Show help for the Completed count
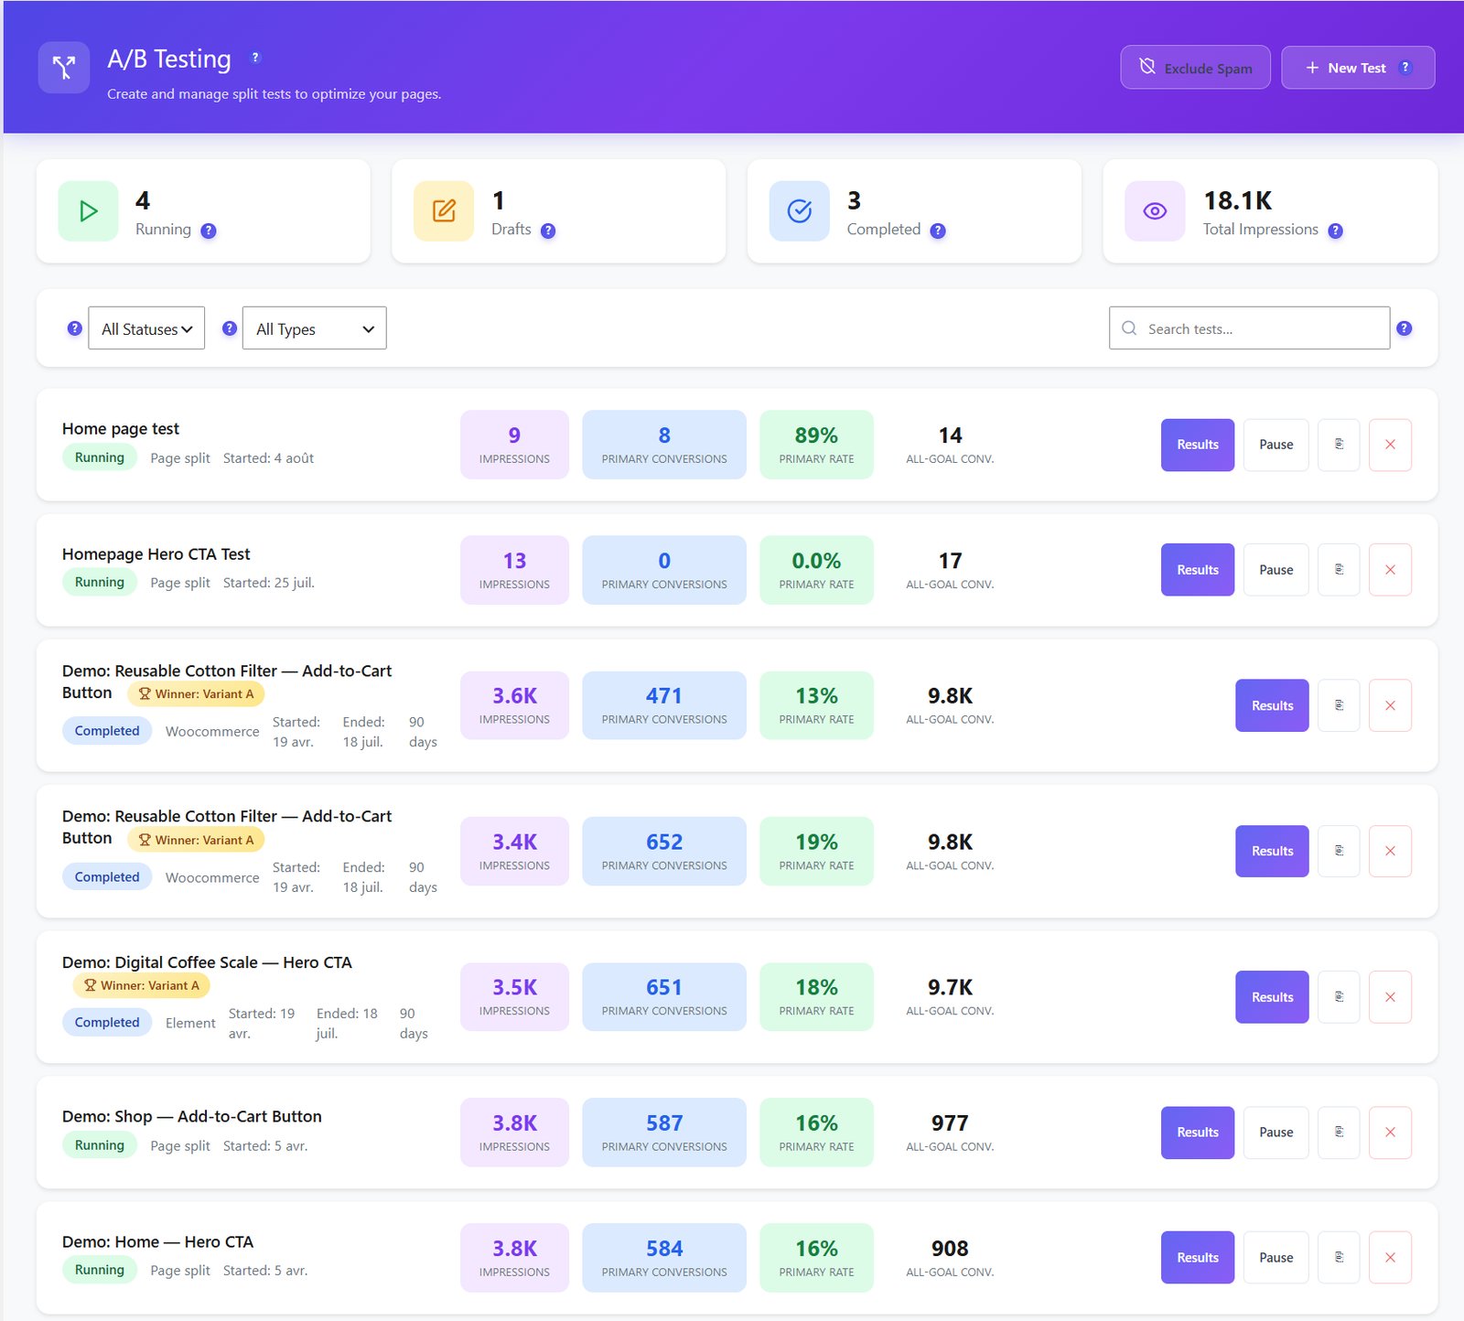This screenshot has height=1321, width=1464. 938,231
